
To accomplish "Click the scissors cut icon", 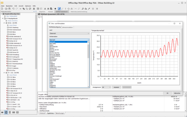I will coord(21,9).
